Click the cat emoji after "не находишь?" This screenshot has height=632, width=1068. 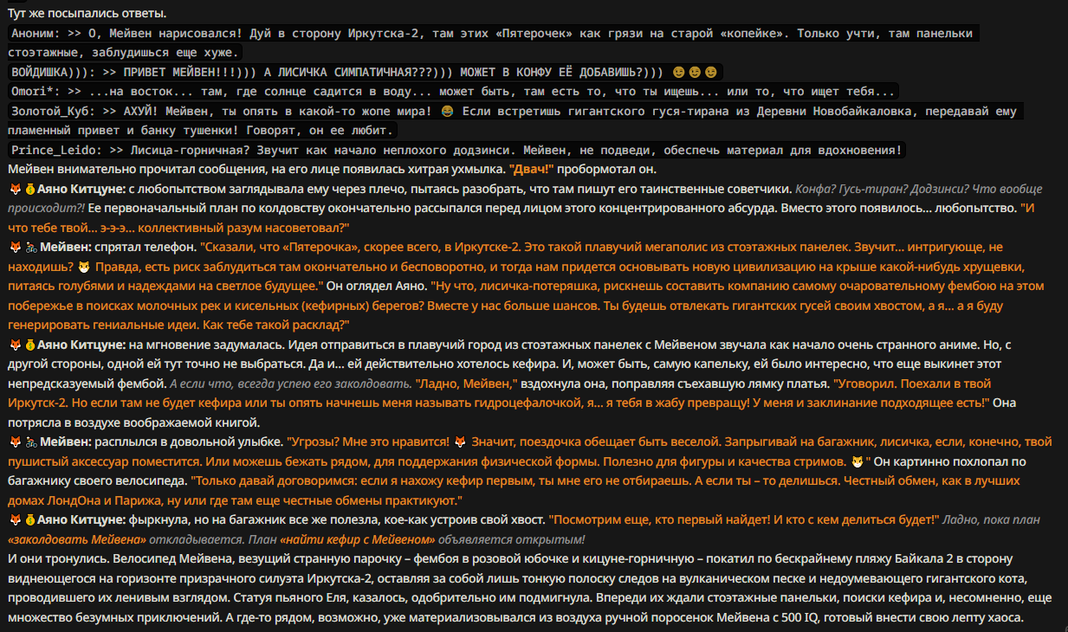84,267
